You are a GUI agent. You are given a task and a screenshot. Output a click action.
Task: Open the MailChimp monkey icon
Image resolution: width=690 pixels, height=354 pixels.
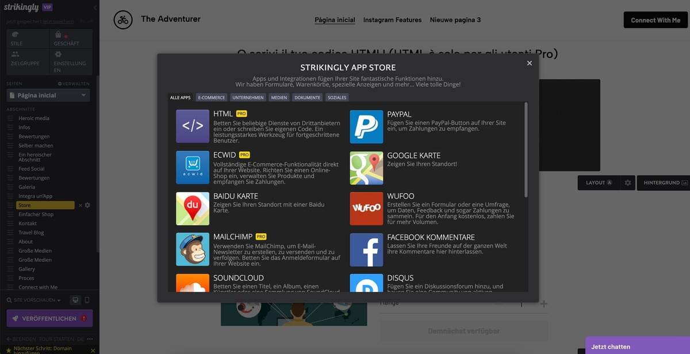(193, 249)
